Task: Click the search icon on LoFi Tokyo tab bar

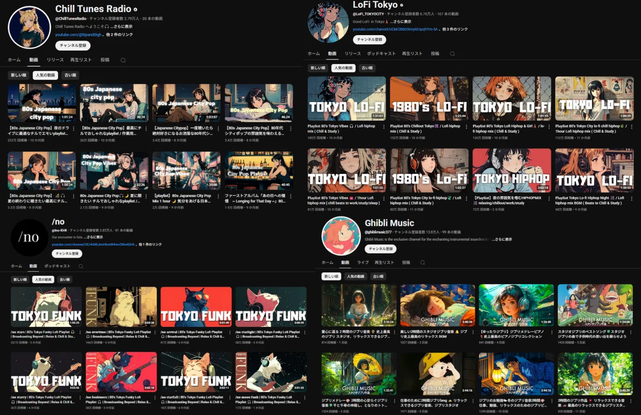Action: [452, 54]
